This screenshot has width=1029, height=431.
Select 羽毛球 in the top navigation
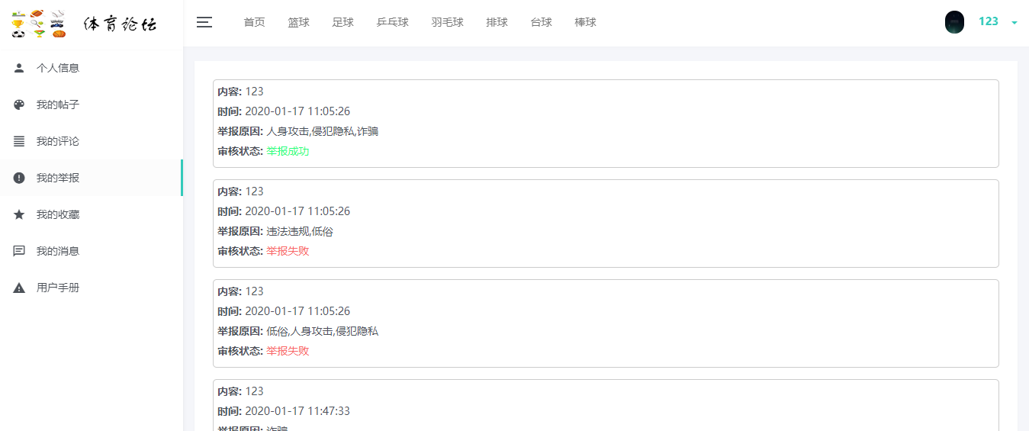447,22
